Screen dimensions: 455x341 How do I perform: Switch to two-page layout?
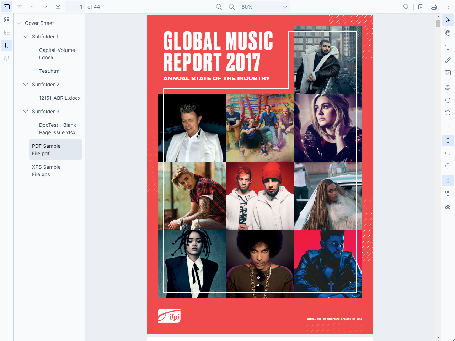pos(448,193)
